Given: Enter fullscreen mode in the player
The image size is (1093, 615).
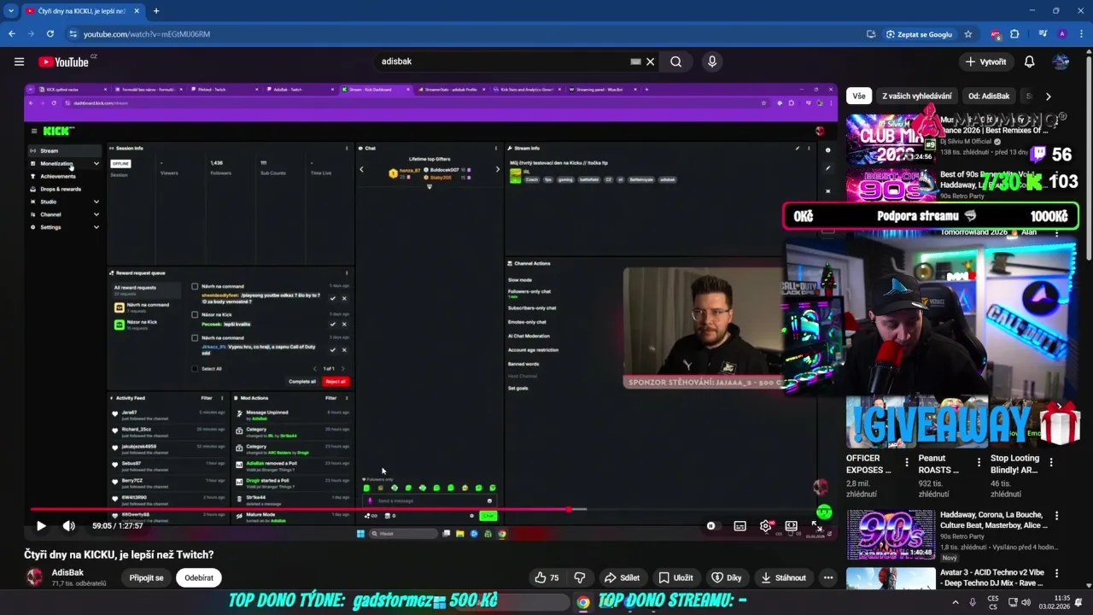Looking at the screenshot, I should 817,526.
